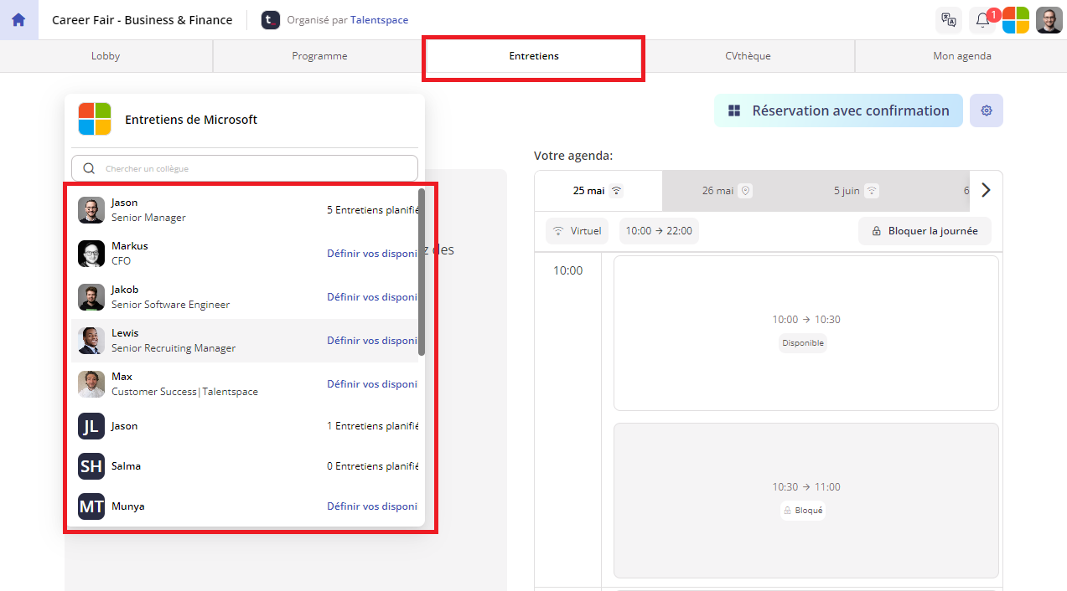Show next dates with right chevron

986,190
